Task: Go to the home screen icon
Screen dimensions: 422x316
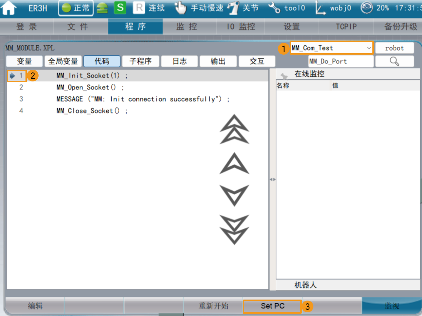Action: [9, 8]
